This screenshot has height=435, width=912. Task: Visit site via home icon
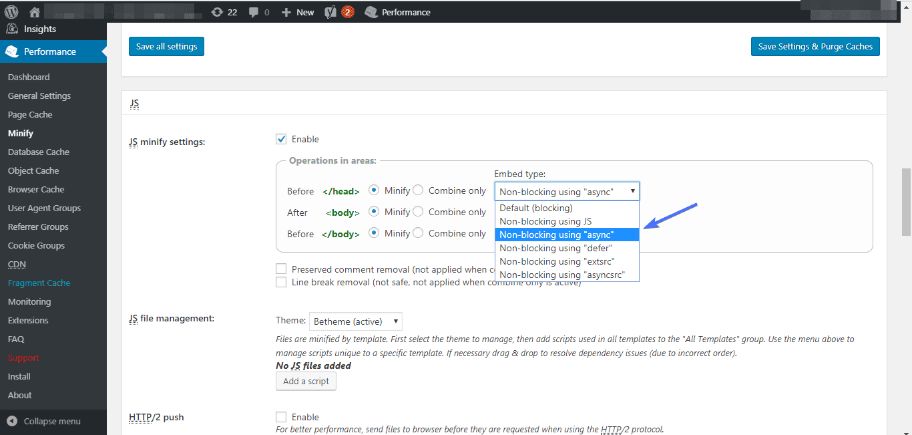[35, 12]
